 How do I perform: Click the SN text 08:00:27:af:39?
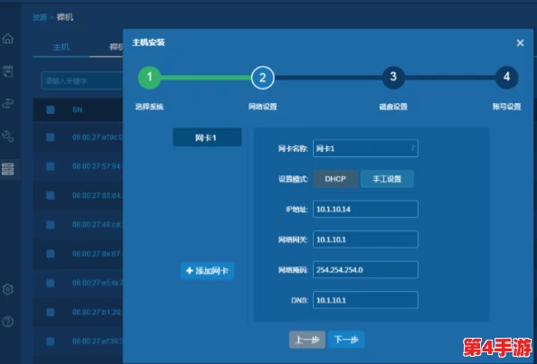98,341
